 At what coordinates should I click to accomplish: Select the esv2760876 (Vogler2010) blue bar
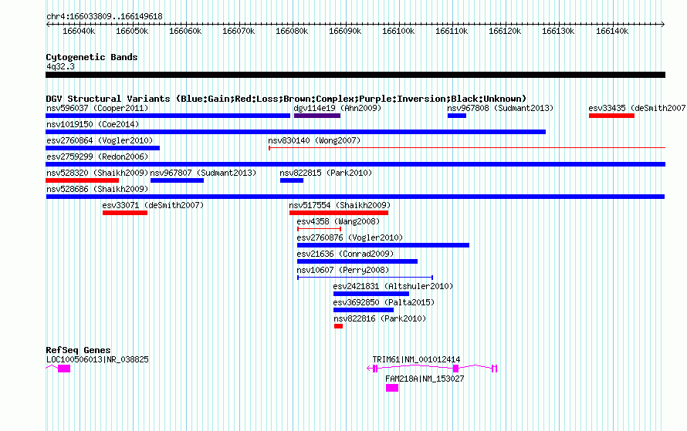383,245
